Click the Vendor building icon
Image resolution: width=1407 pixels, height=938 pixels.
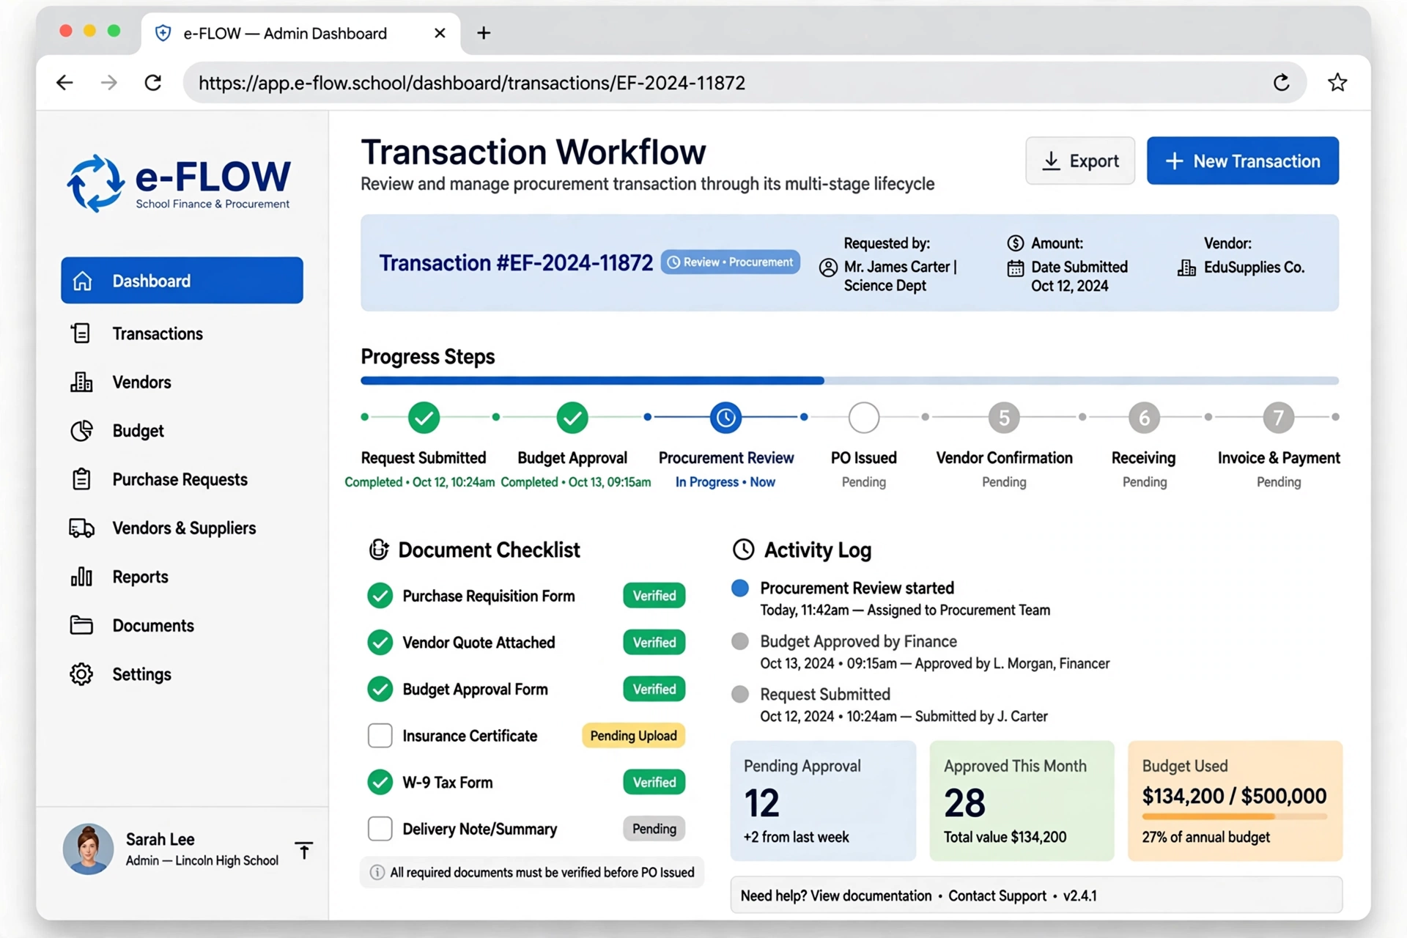1186,268
